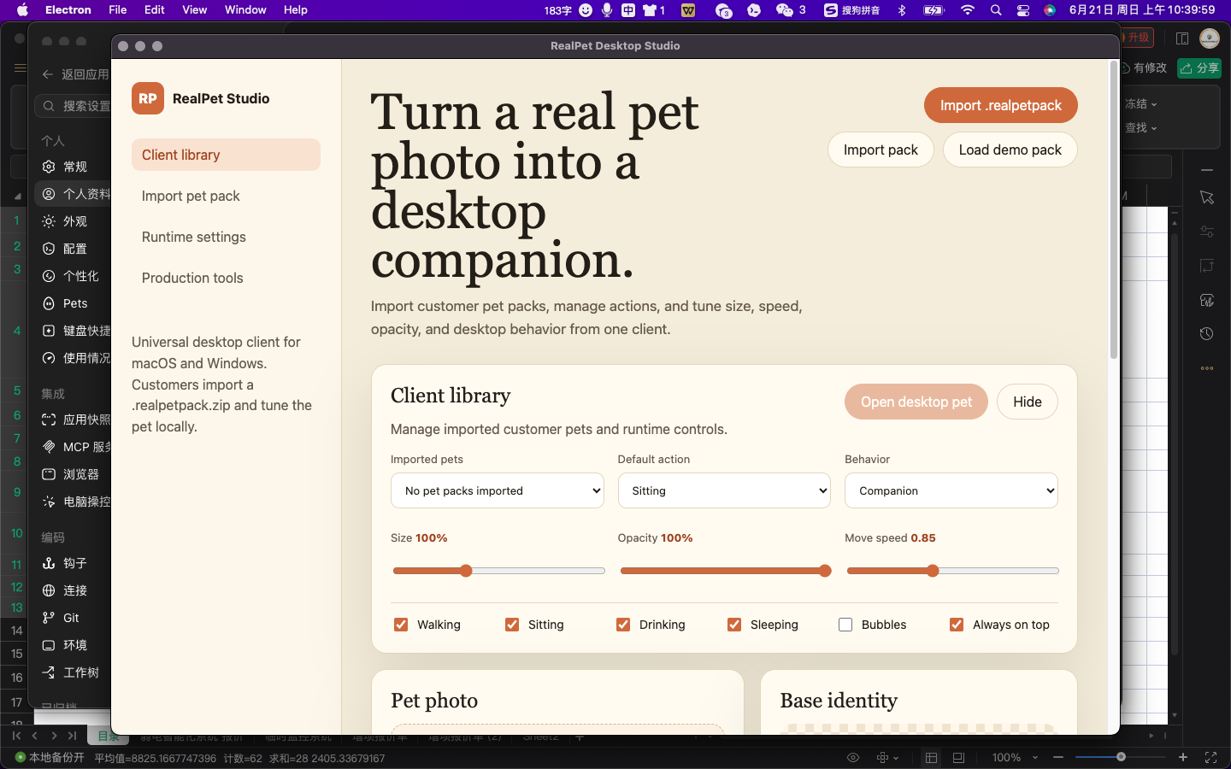The image size is (1231, 769).
Task: Enable the Bubbles checkbox
Action: (845, 625)
